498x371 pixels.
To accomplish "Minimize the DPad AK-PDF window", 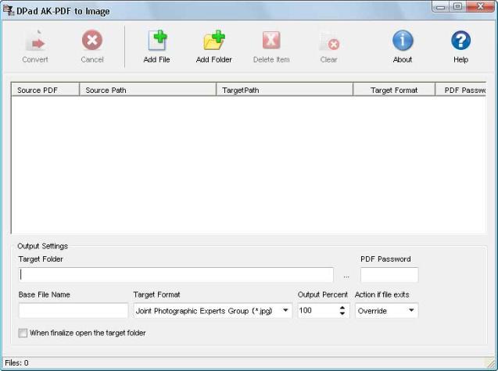I will tap(441, 6).
